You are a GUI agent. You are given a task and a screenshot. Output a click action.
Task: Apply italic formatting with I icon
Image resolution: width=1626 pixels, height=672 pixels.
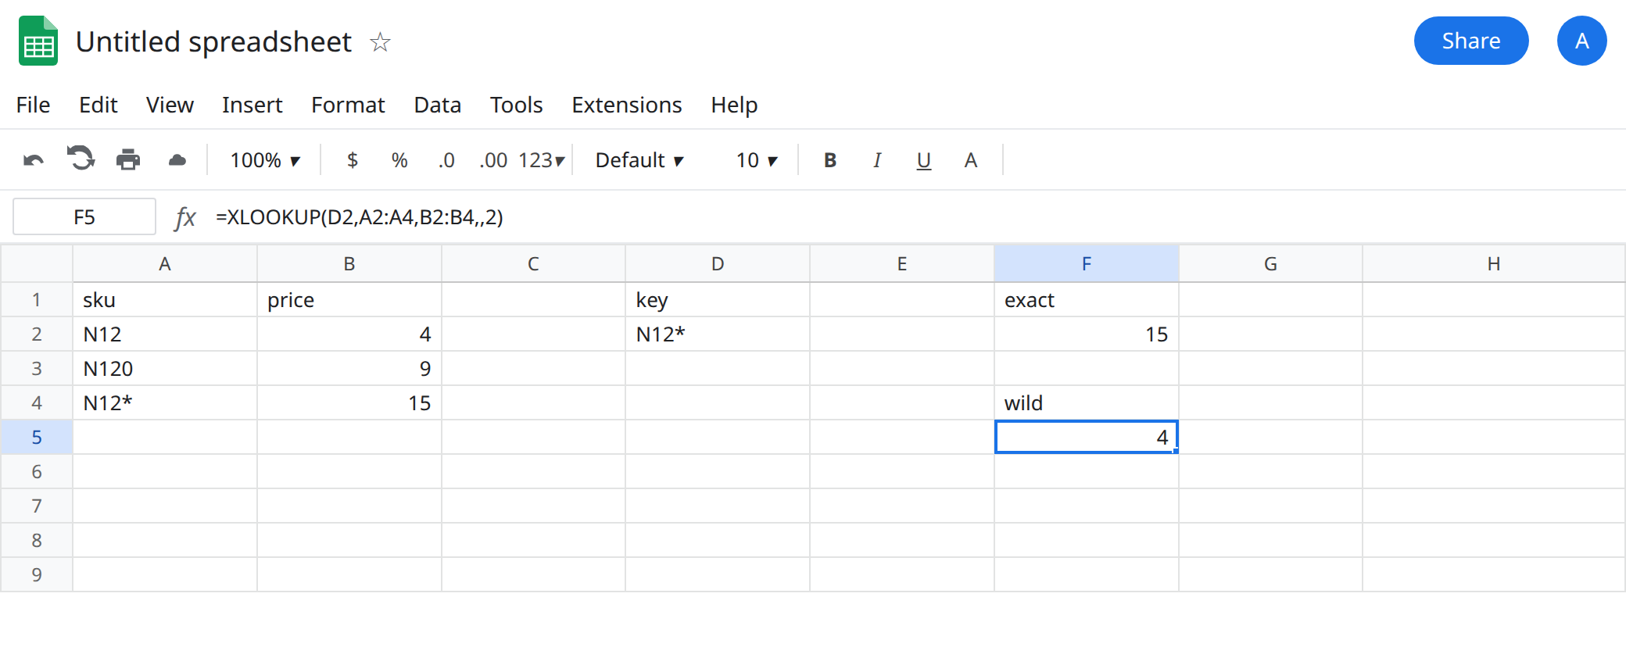tap(877, 160)
